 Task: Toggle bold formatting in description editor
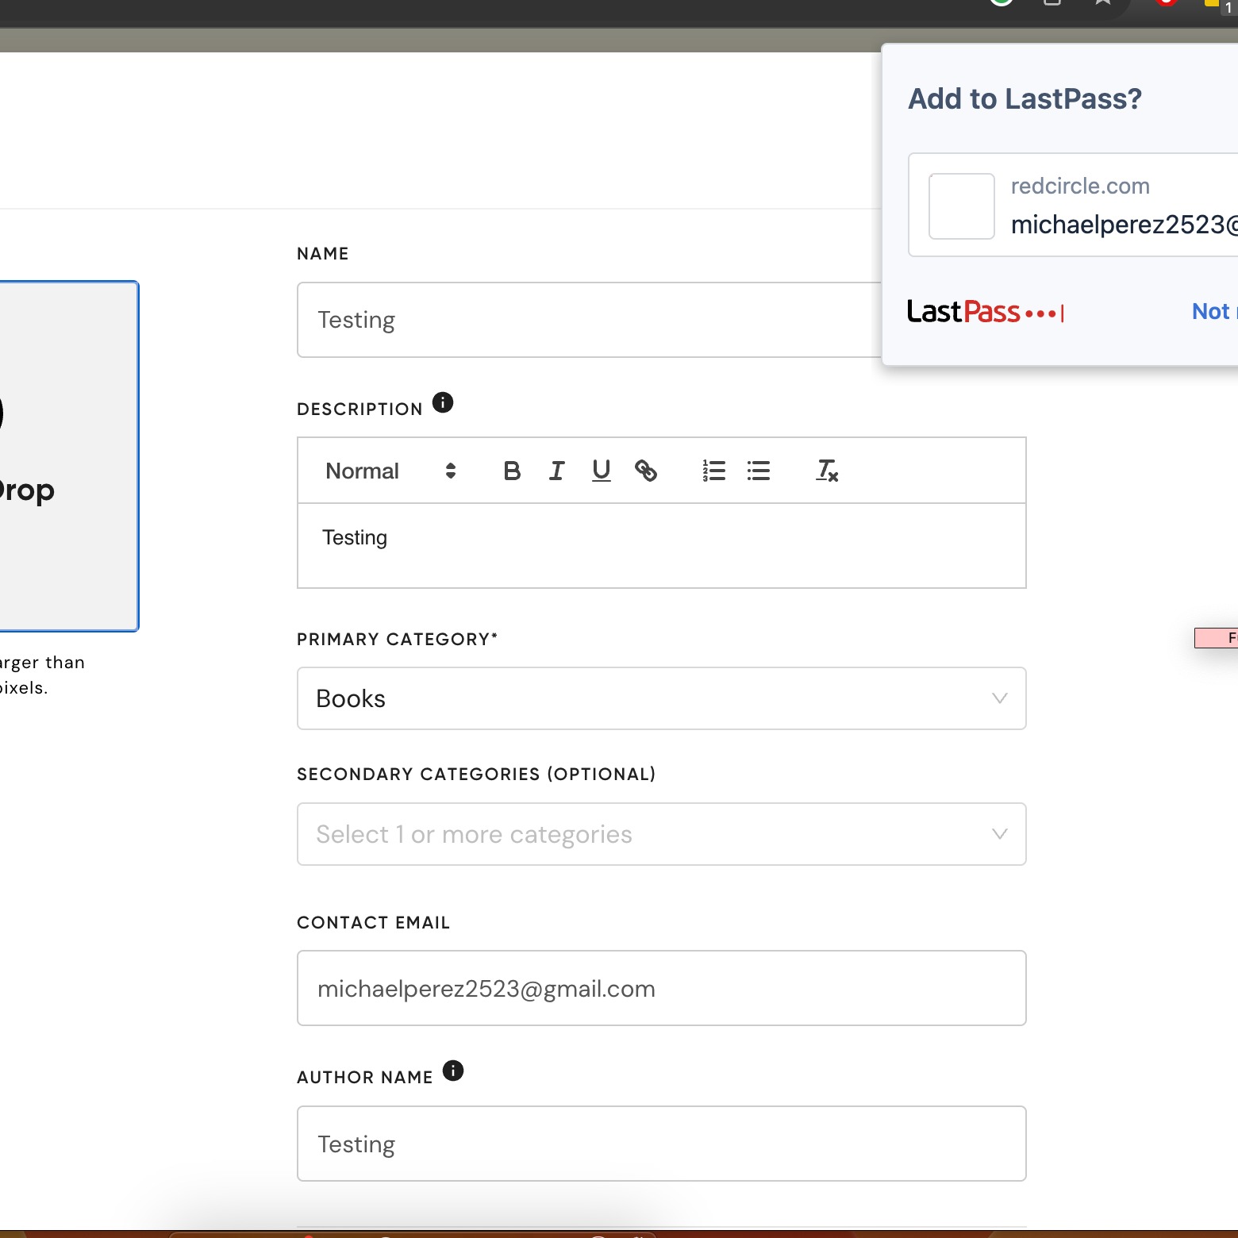pos(512,471)
